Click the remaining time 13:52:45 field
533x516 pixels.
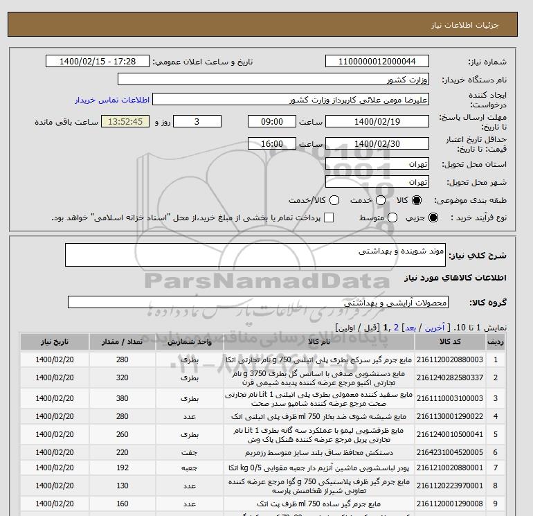coord(125,121)
